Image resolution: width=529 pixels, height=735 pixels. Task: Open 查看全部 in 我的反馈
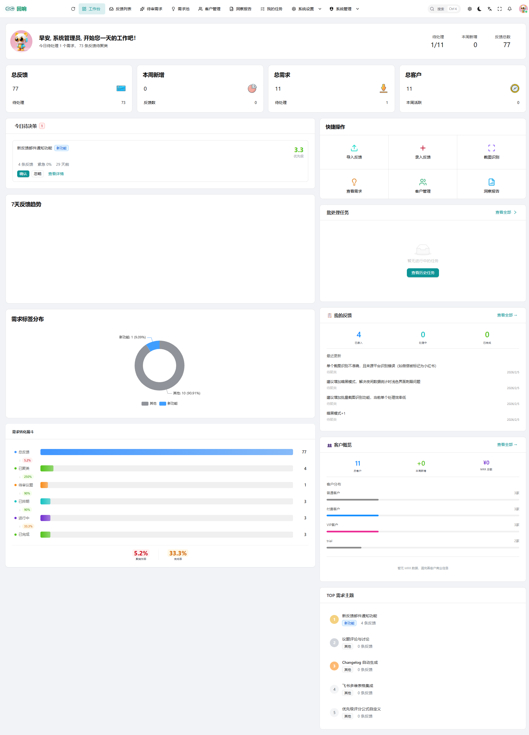point(507,315)
